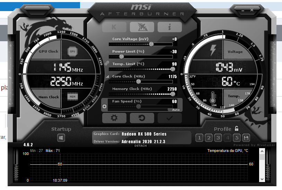Image resolution: width=282 pixels, height=190 pixels.
Task: Open the voltage/frequency curve editor icon beside Core Clock
Action: (107, 77)
